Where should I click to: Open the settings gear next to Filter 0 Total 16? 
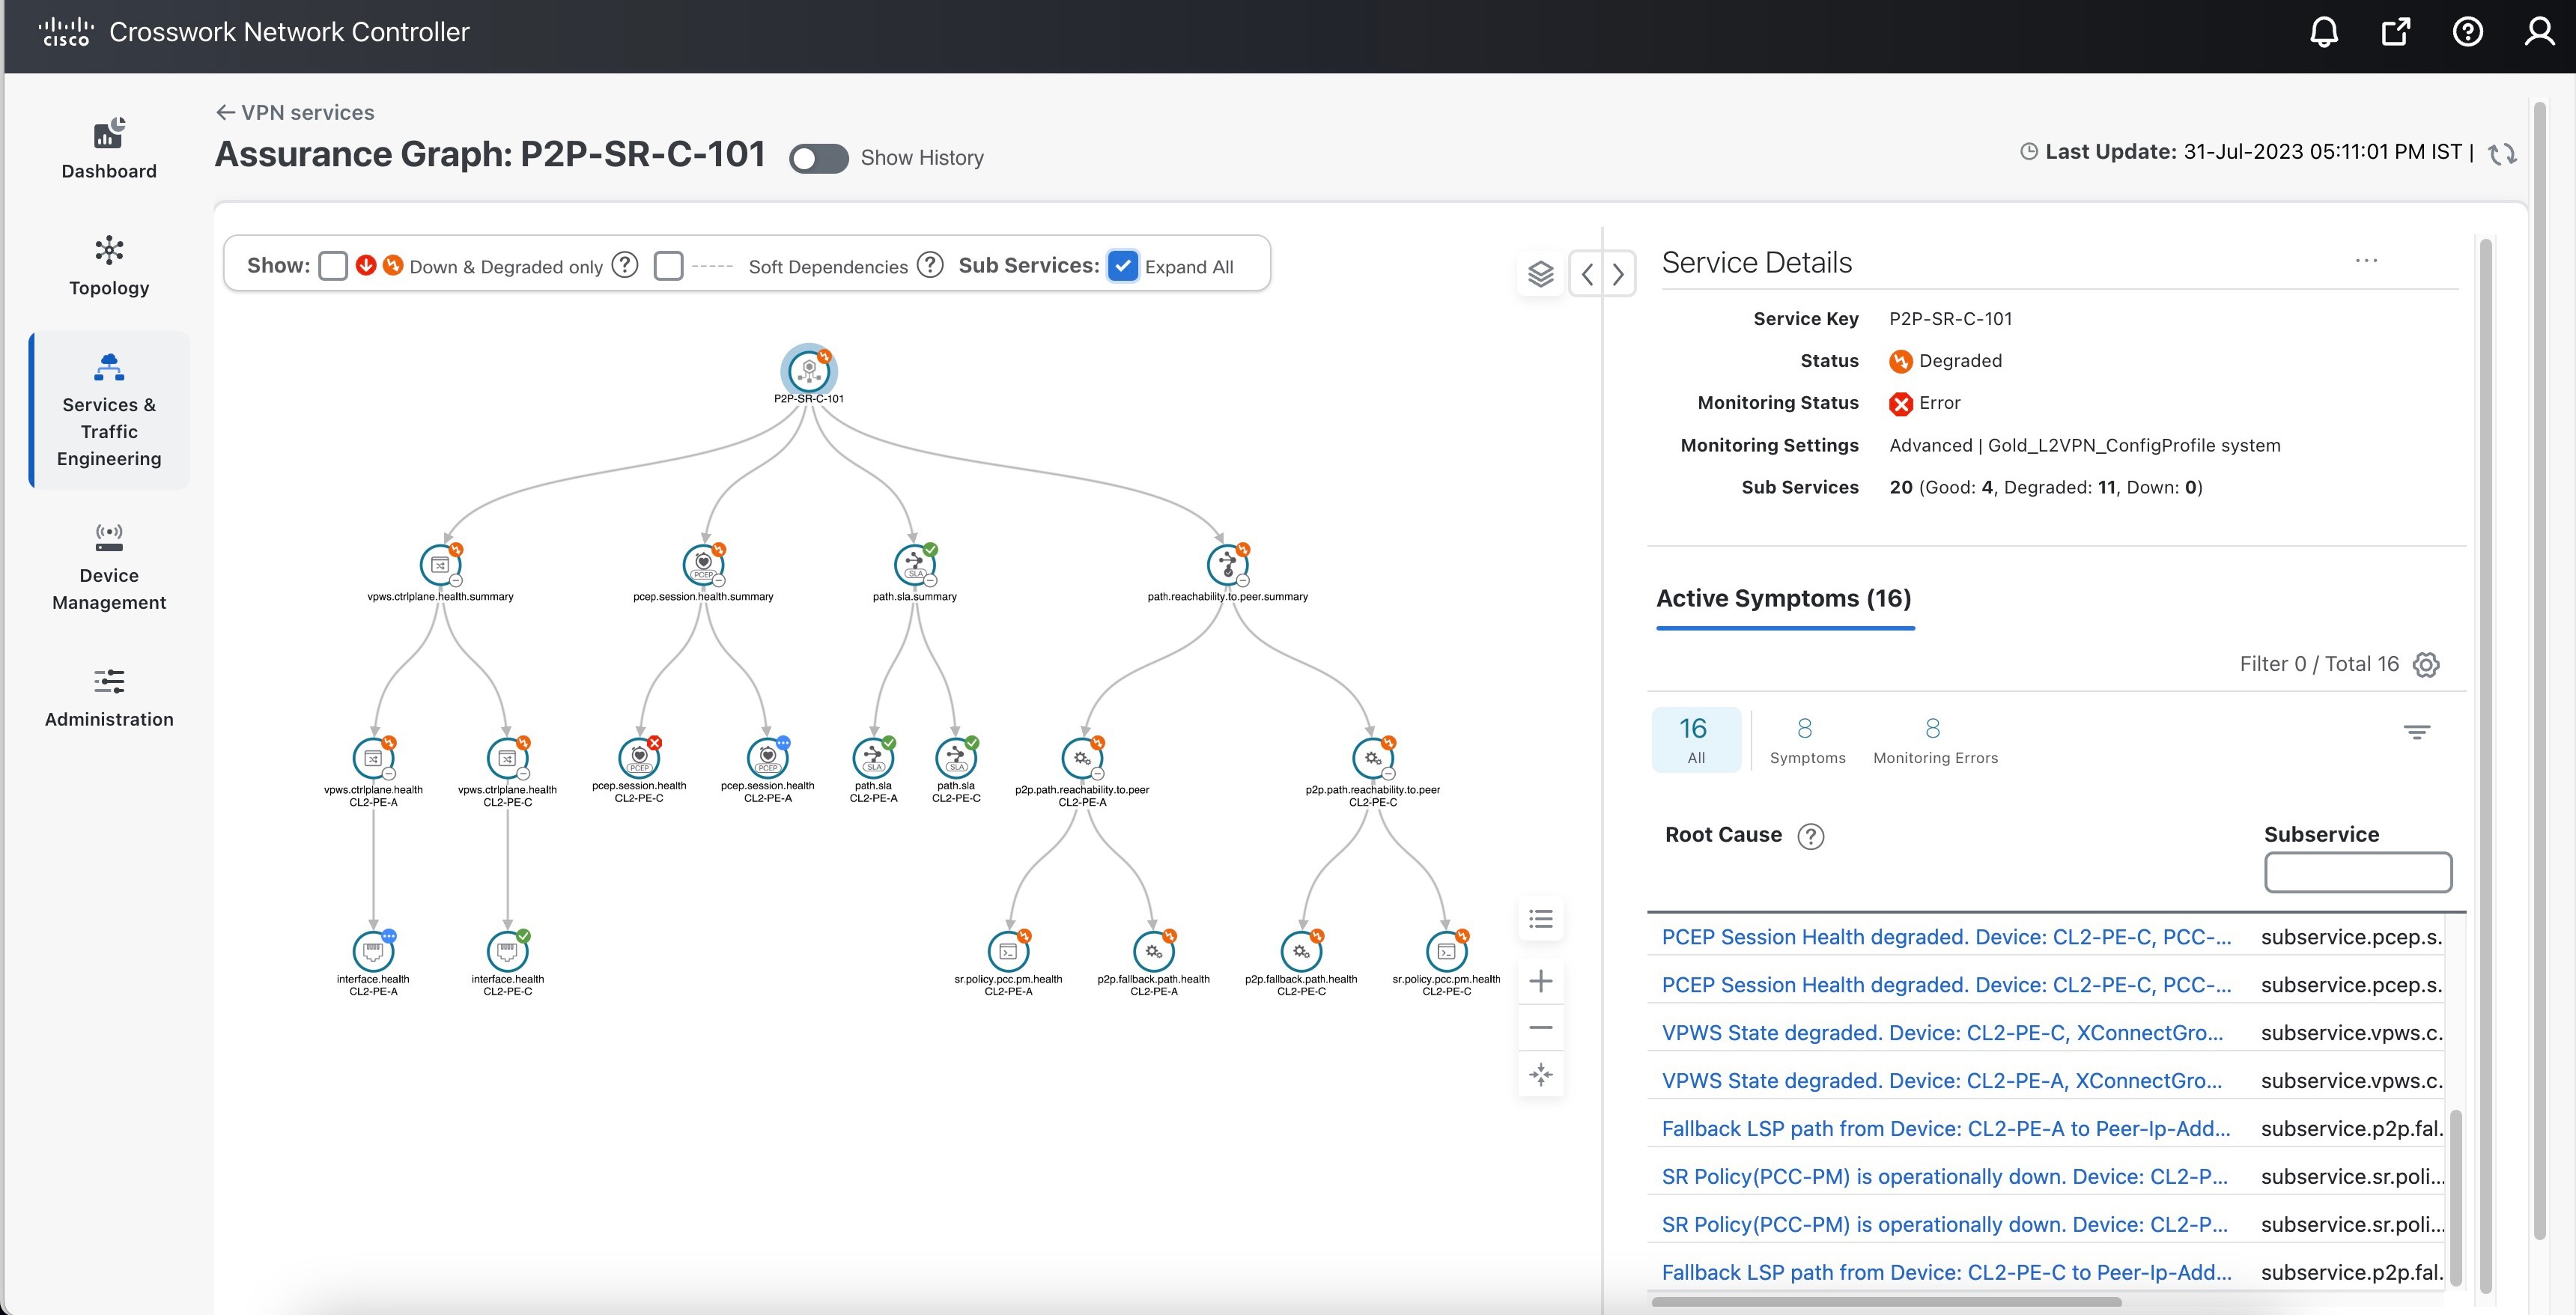click(x=2427, y=664)
